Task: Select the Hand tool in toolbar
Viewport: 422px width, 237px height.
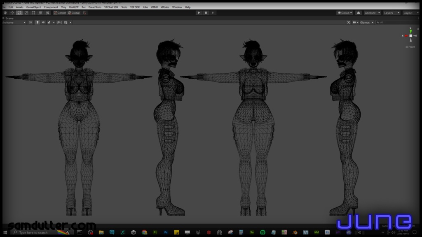Action: [x=5, y=13]
